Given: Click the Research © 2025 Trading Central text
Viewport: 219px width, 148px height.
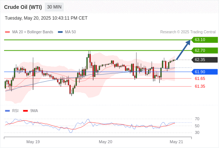Looking at the screenshot, I should tap(188, 32).
